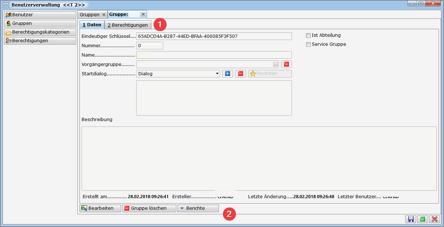Switch to the 2 Berechtigungen tab
The width and height of the screenshot is (444, 227).
point(128,25)
